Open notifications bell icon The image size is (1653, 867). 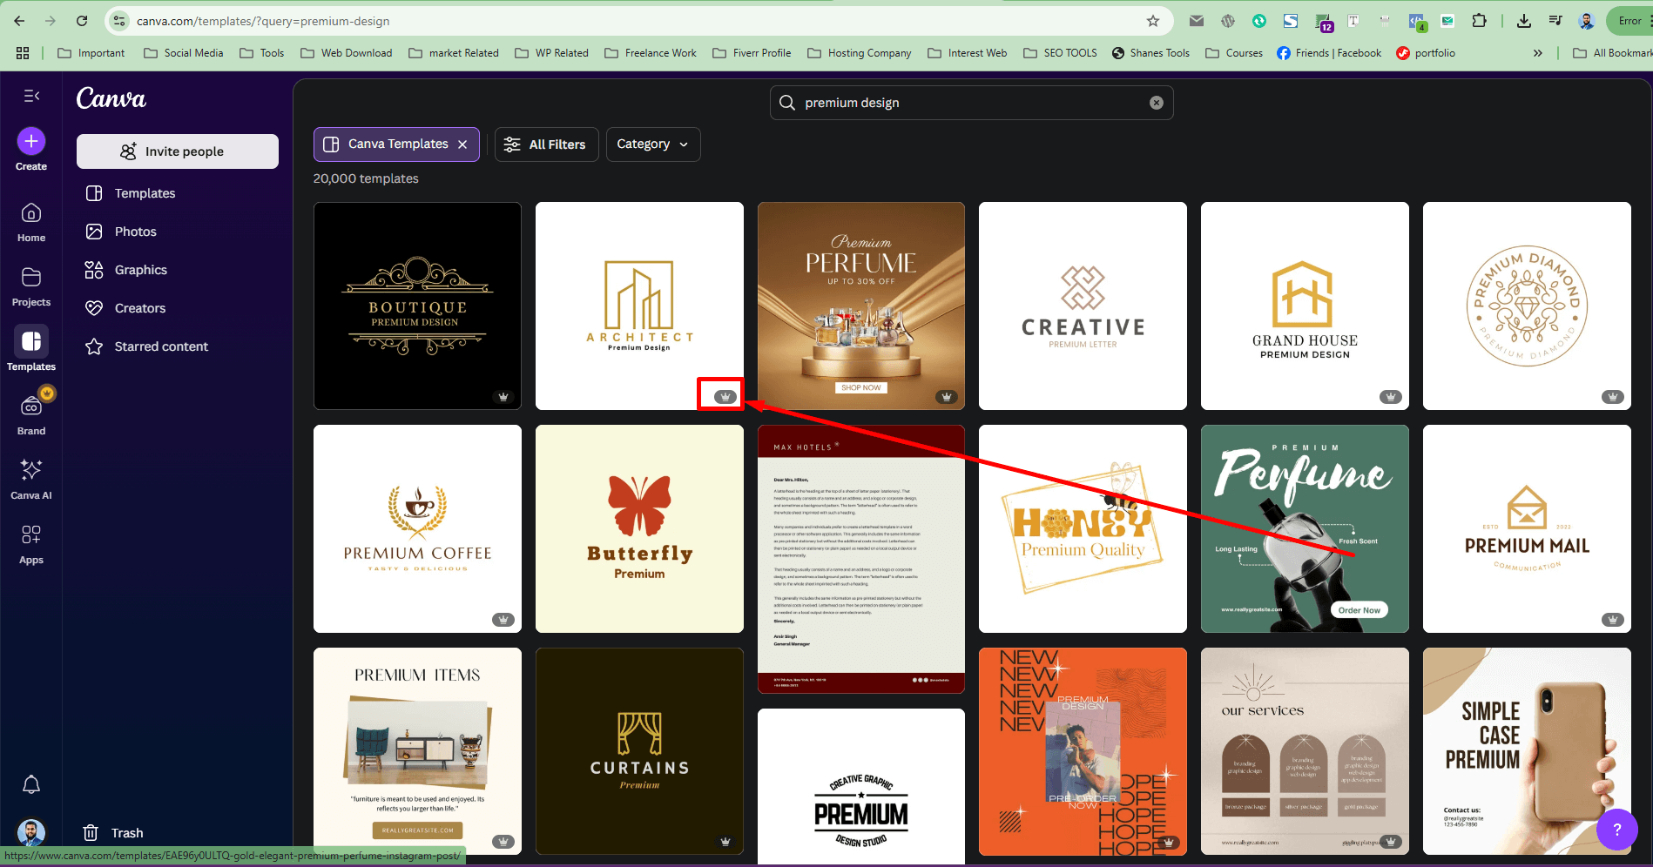coord(31,784)
